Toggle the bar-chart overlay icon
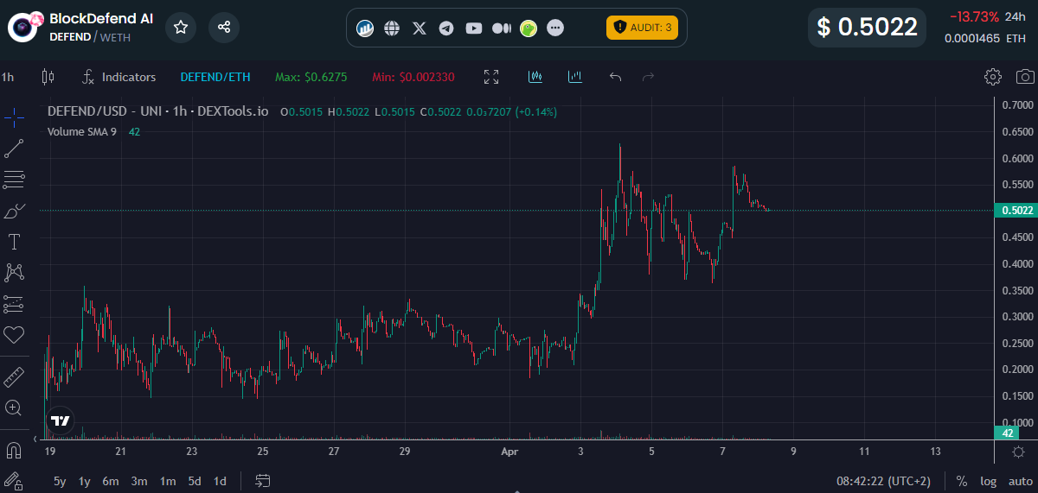Screen dimensions: 1038x493 [x=575, y=77]
